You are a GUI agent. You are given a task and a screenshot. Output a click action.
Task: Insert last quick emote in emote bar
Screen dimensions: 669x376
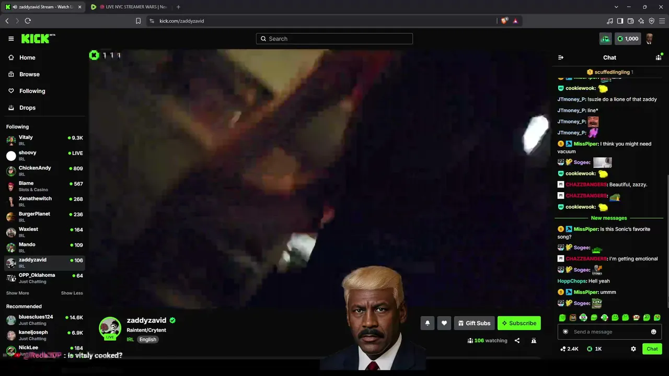tap(657, 318)
